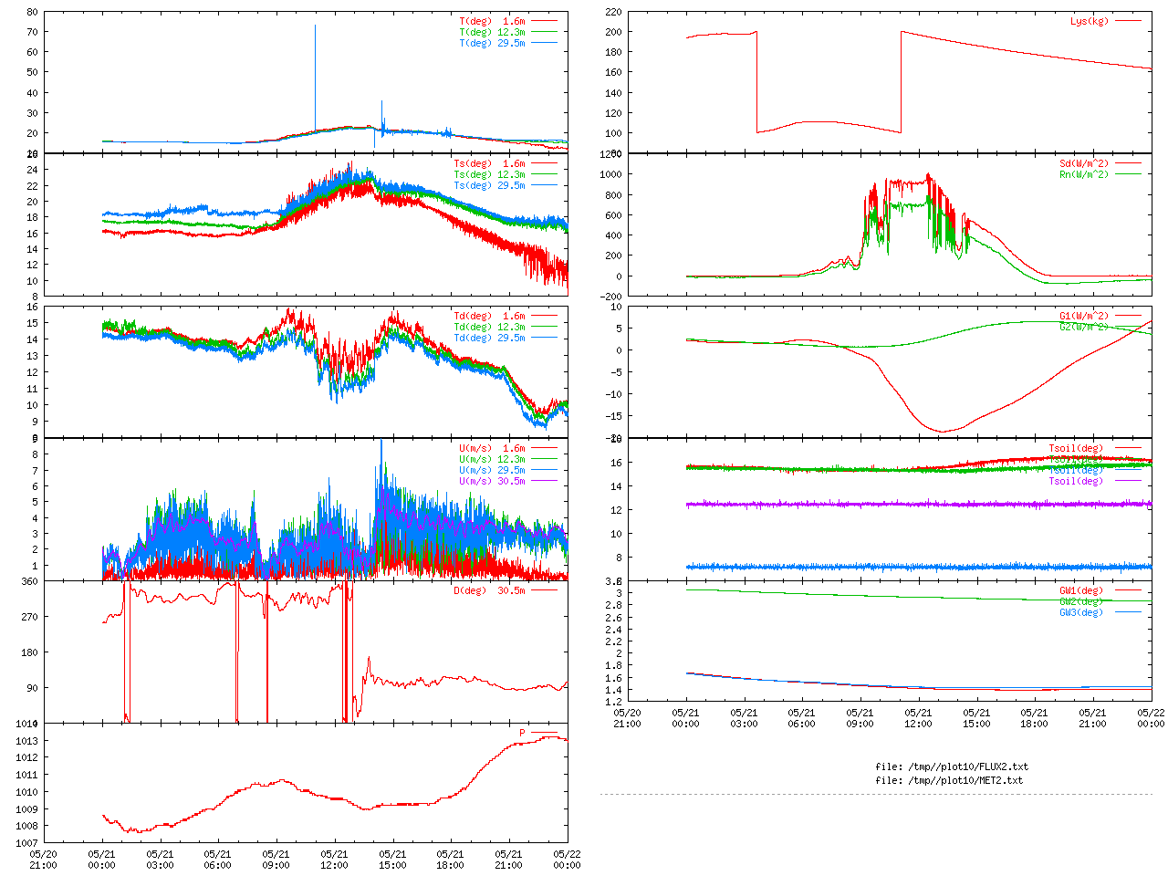The width and height of the screenshot is (1168, 876).
Task: Click the 'Rn(W/m^2)' legend label
Action: (1084, 175)
